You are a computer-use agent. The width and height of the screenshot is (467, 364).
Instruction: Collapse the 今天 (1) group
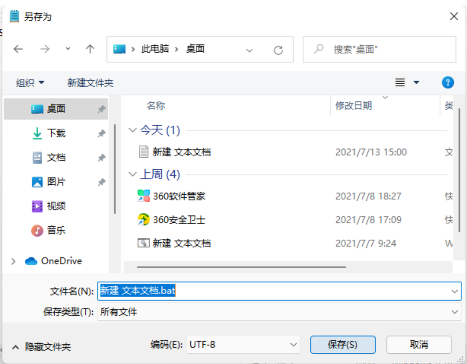[132, 130]
